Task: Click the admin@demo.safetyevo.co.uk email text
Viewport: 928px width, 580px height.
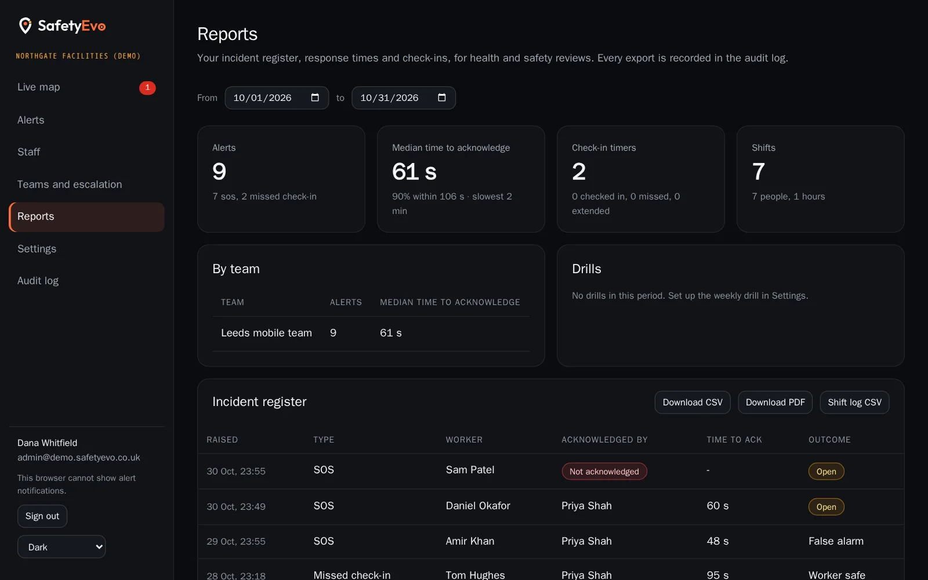Action: (x=79, y=458)
